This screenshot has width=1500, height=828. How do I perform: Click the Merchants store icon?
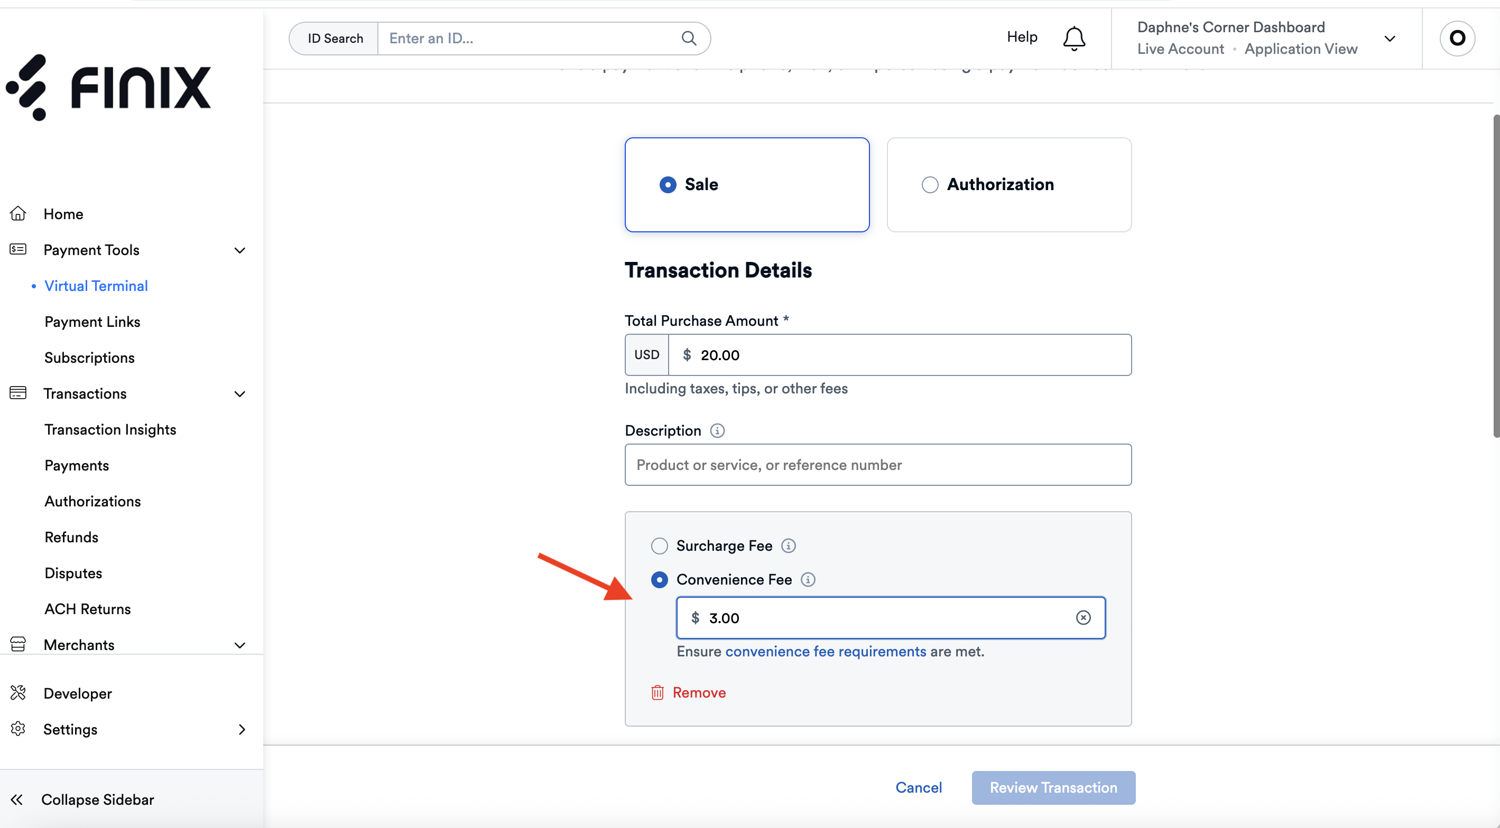18,644
